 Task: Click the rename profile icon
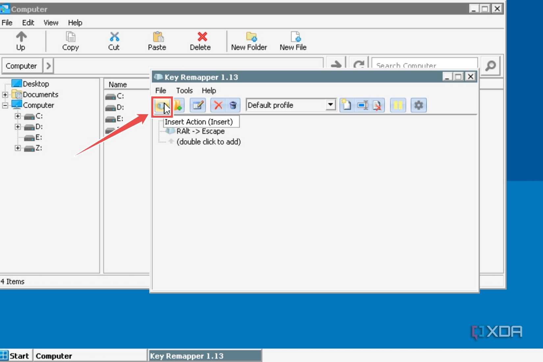(x=363, y=105)
